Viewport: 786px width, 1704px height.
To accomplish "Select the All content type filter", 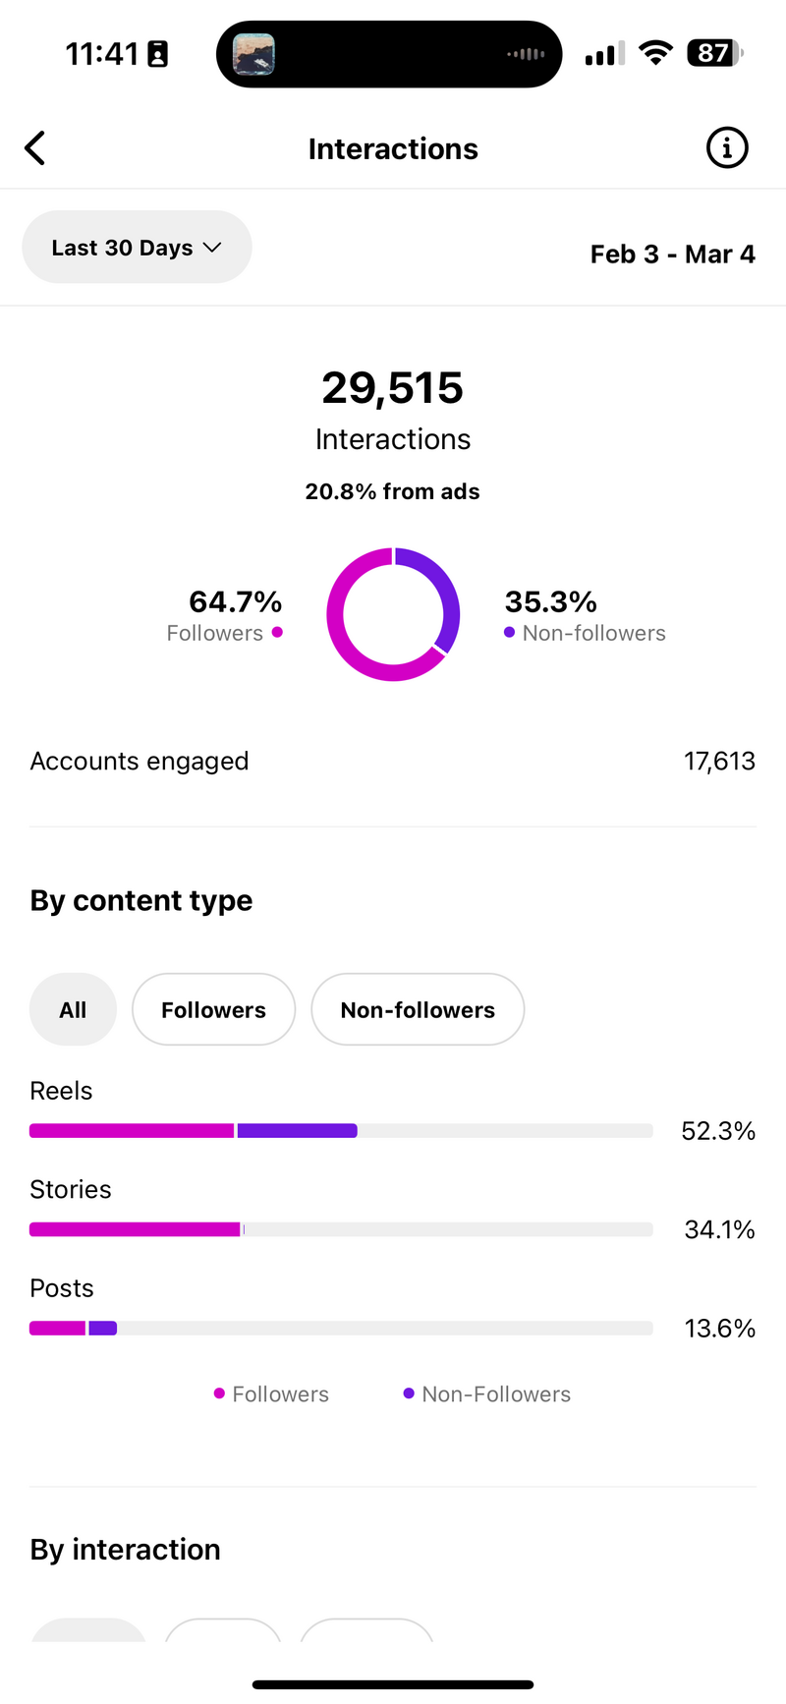I will pyautogui.click(x=73, y=1009).
